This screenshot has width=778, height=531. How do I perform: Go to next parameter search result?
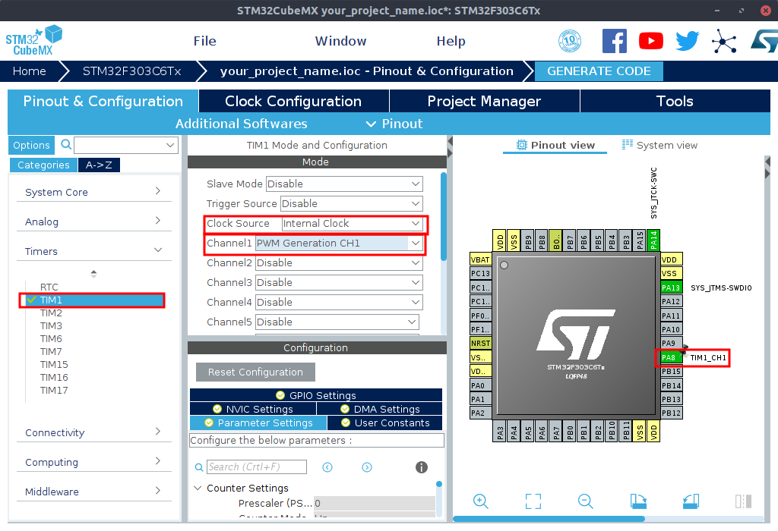pyautogui.click(x=367, y=467)
